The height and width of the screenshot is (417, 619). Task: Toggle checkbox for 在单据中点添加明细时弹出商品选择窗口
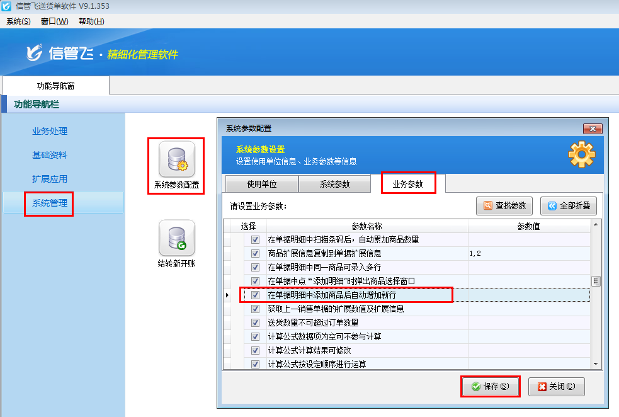click(256, 281)
